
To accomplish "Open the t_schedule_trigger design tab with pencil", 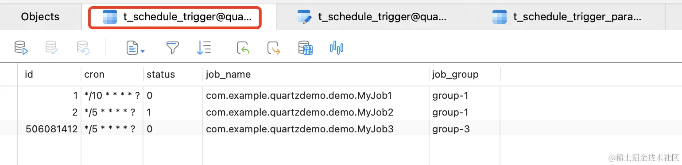I will coord(373,17).
